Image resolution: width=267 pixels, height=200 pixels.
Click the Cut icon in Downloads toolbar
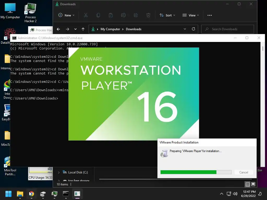(x=86, y=15)
